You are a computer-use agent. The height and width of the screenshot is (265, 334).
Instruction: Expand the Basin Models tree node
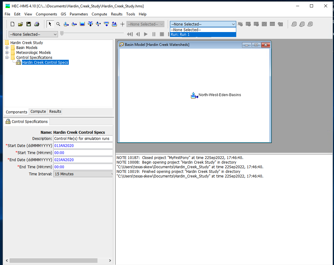(7, 48)
